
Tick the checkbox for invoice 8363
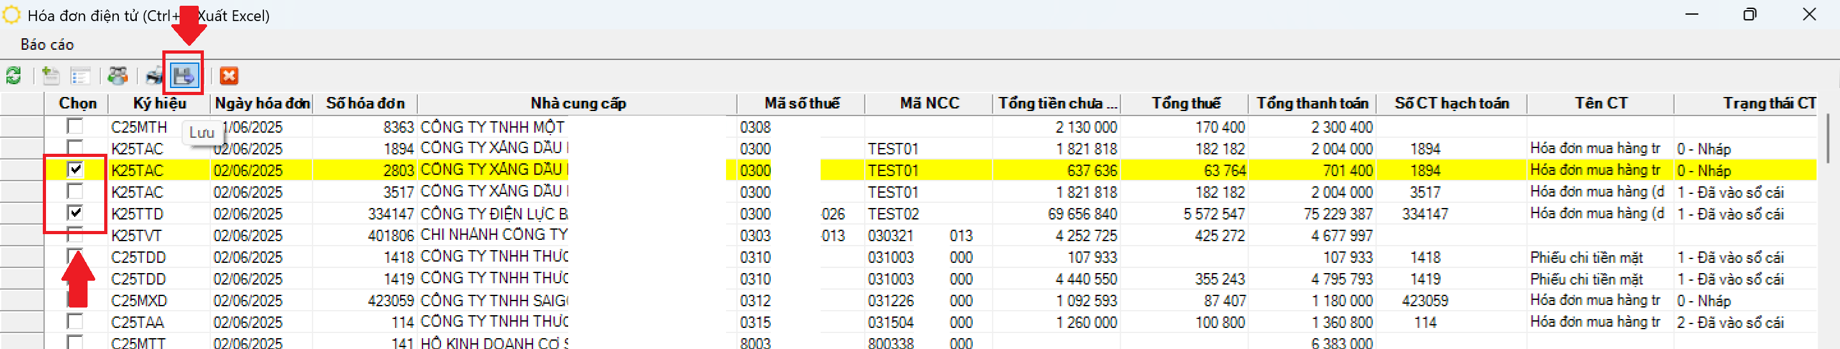[x=75, y=126]
